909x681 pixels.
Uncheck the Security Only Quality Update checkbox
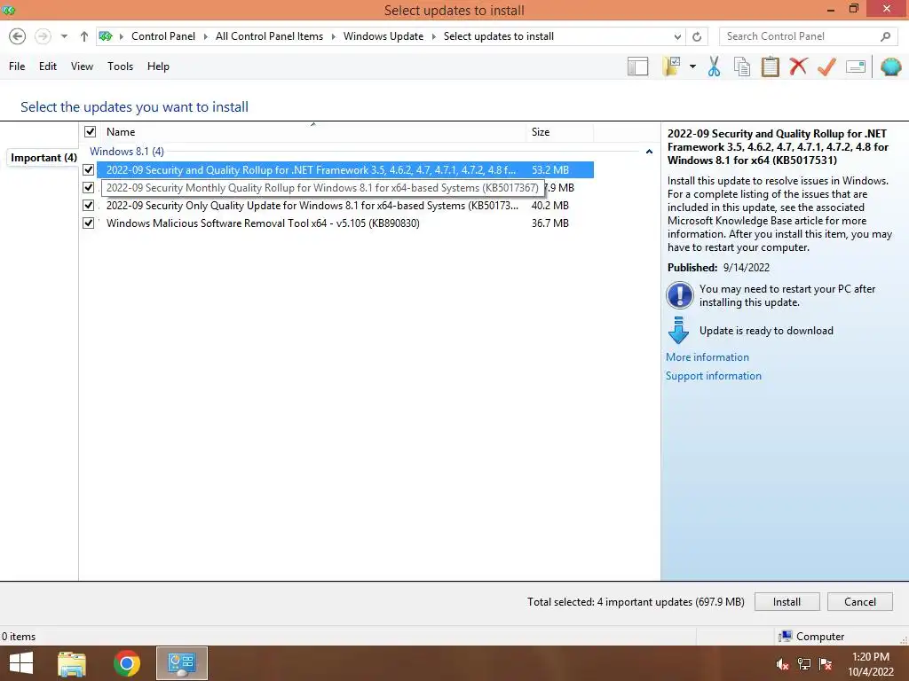pos(88,206)
